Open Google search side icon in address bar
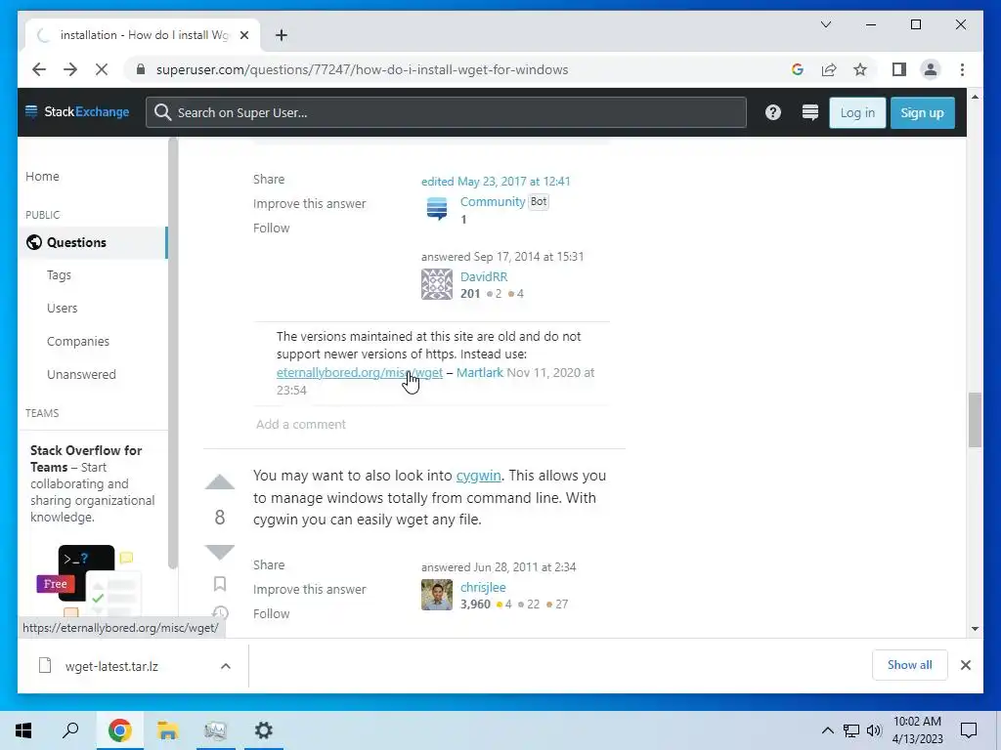The image size is (1001, 750). click(x=798, y=69)
